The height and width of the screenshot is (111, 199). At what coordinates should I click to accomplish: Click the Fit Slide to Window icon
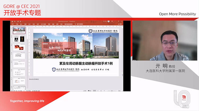122,91
